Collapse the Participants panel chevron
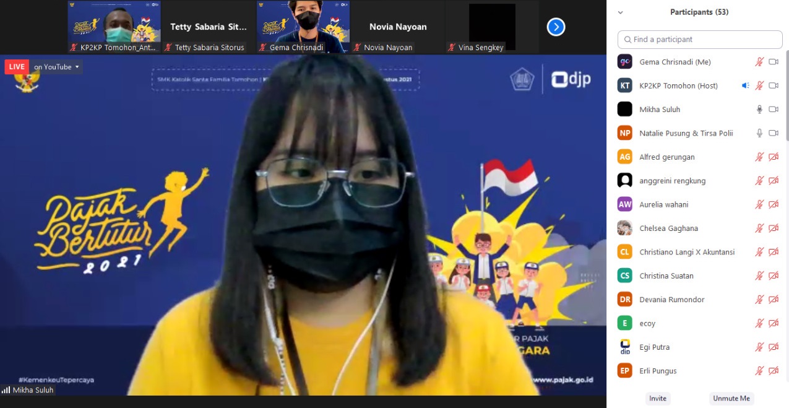Image resolution: width=789 pixels, height=408 pixels. (621, 12)
